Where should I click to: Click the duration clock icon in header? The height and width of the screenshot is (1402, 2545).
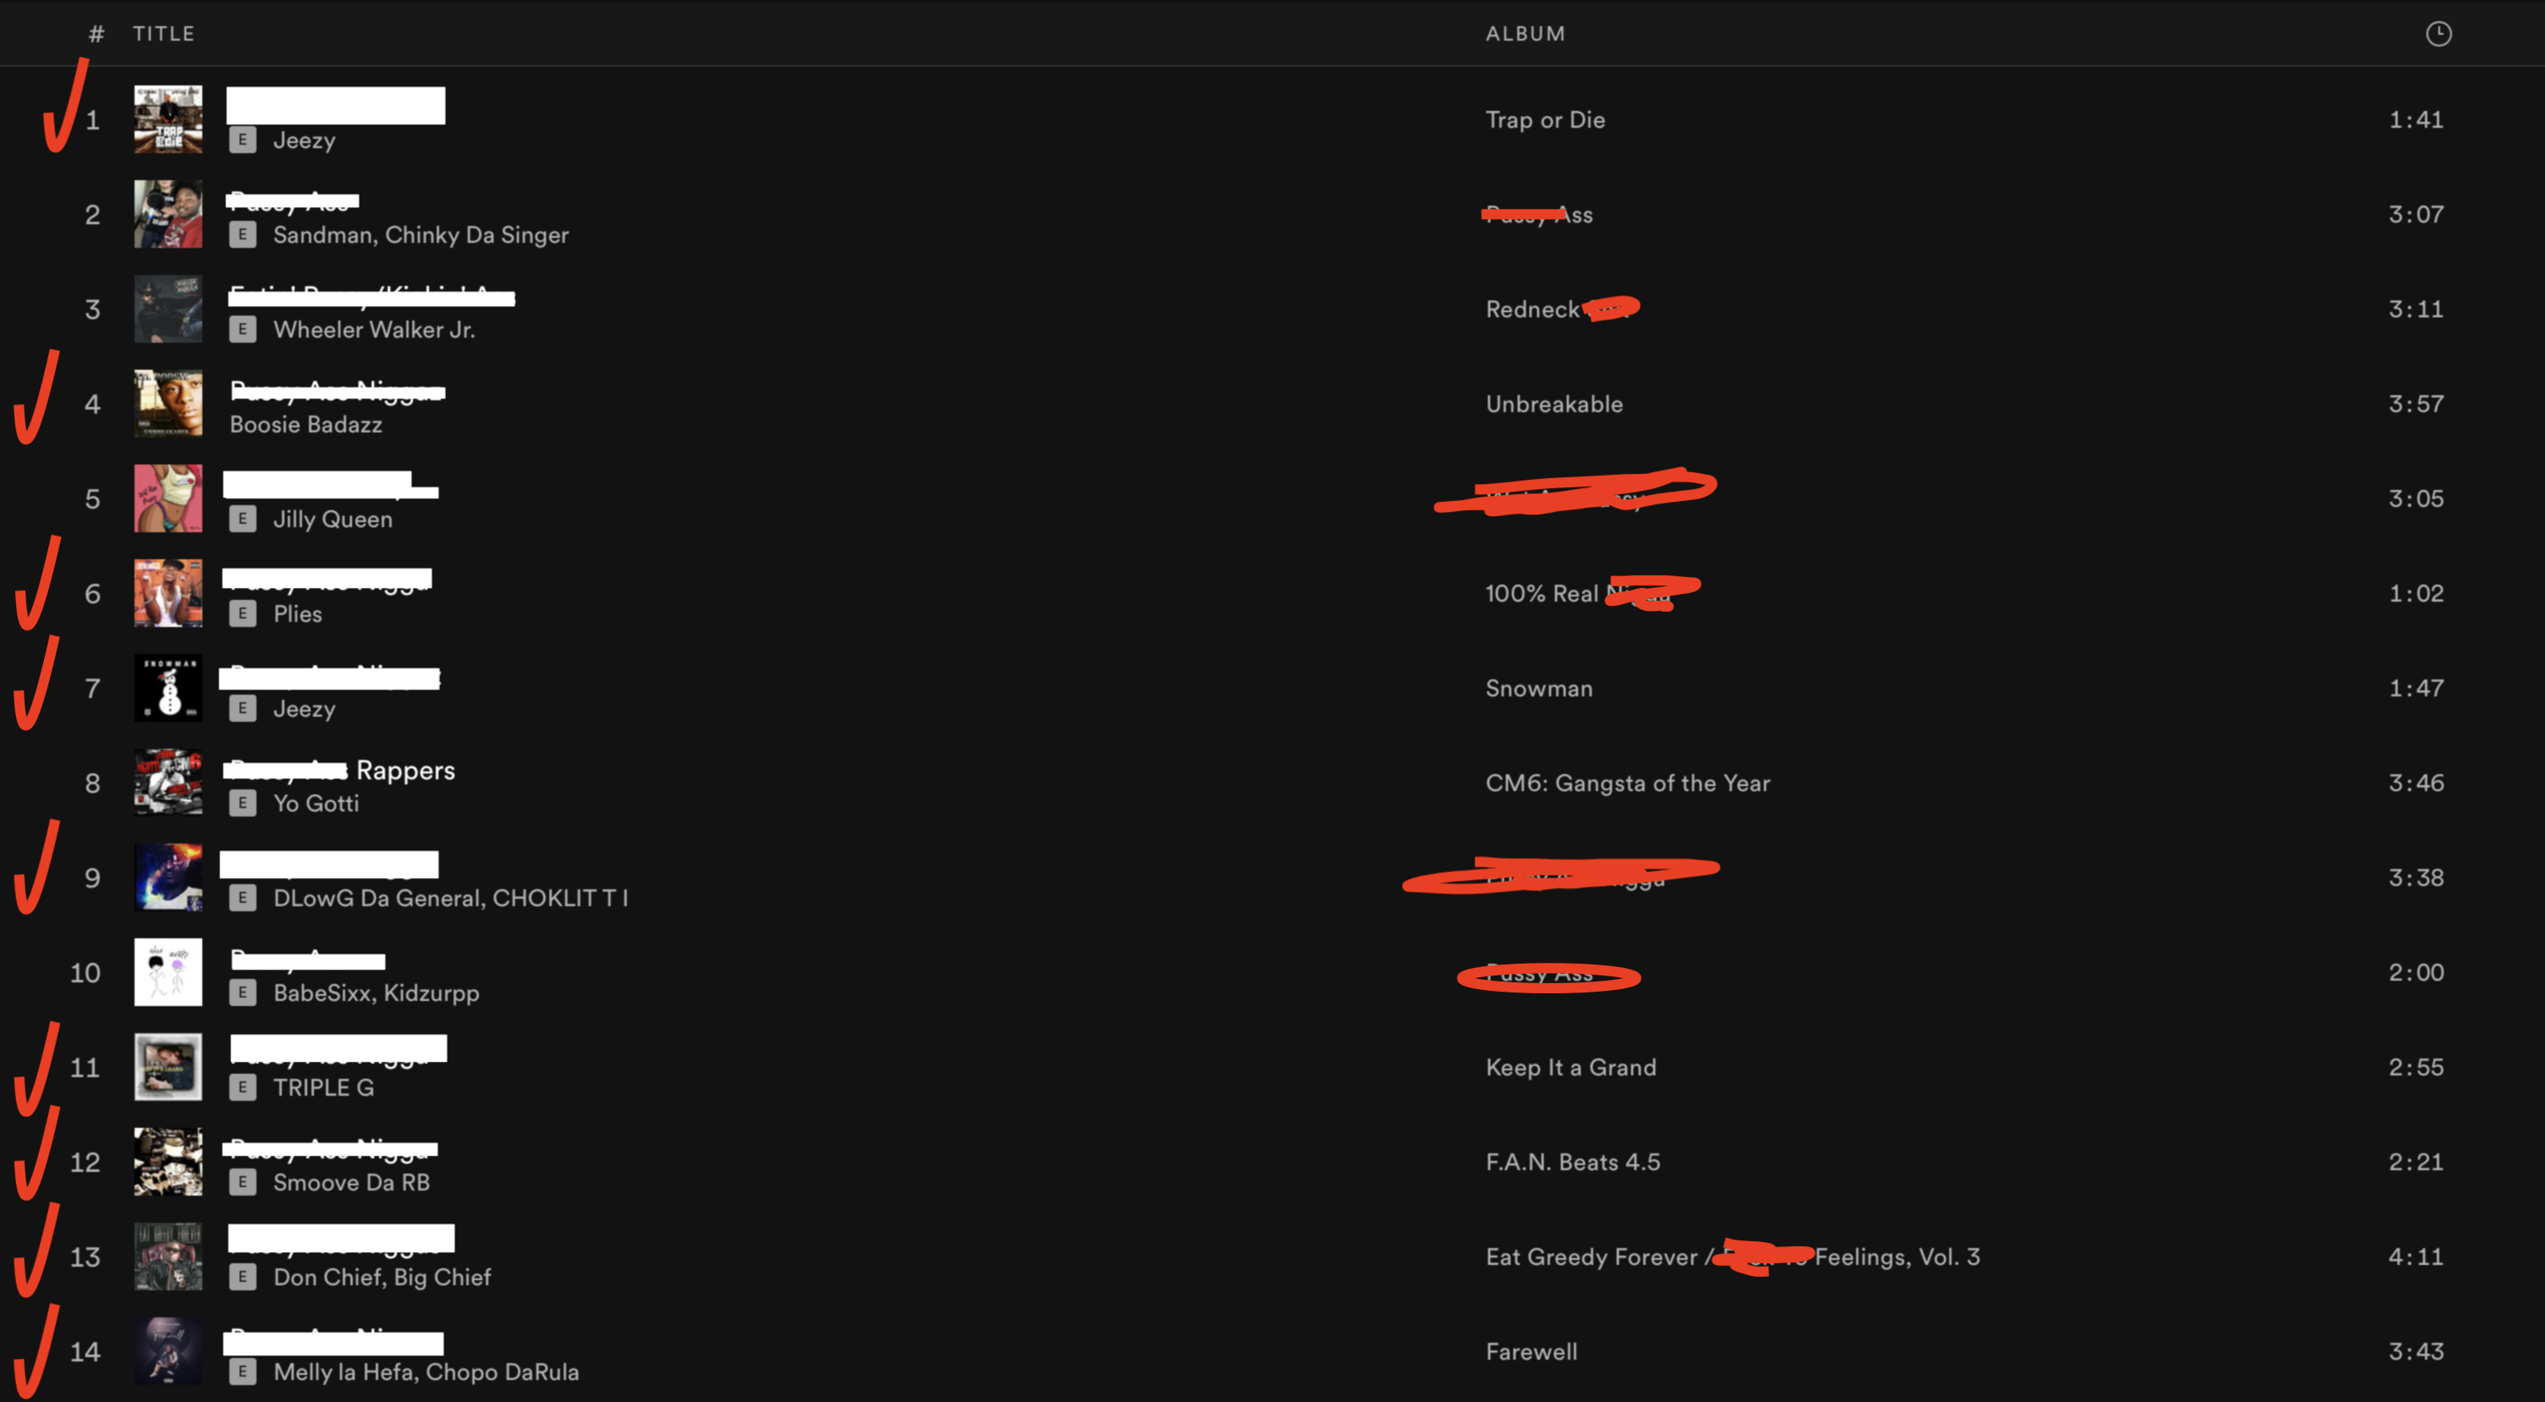tap(2438, 34)
